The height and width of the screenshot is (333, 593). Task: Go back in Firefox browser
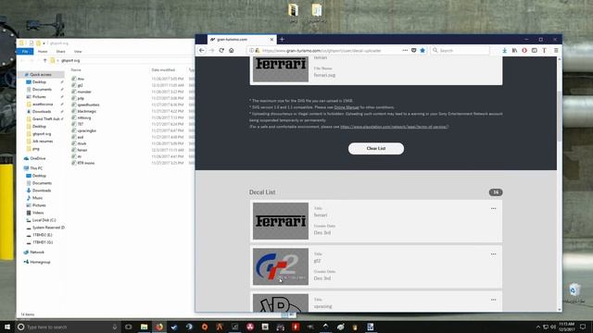[202, 50]
